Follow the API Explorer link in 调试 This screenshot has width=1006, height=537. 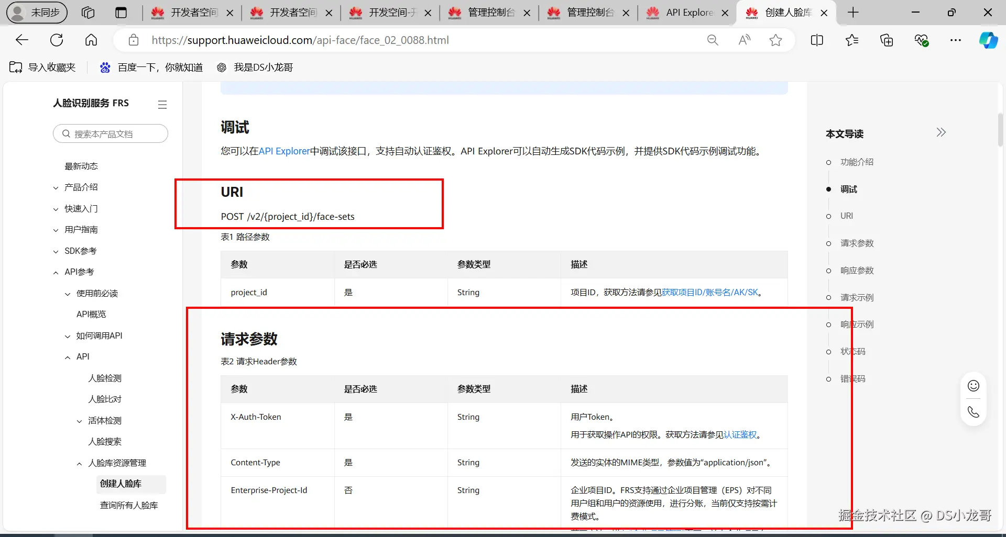pos(285,151)
